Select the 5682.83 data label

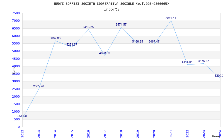click(x=55, y=38)
